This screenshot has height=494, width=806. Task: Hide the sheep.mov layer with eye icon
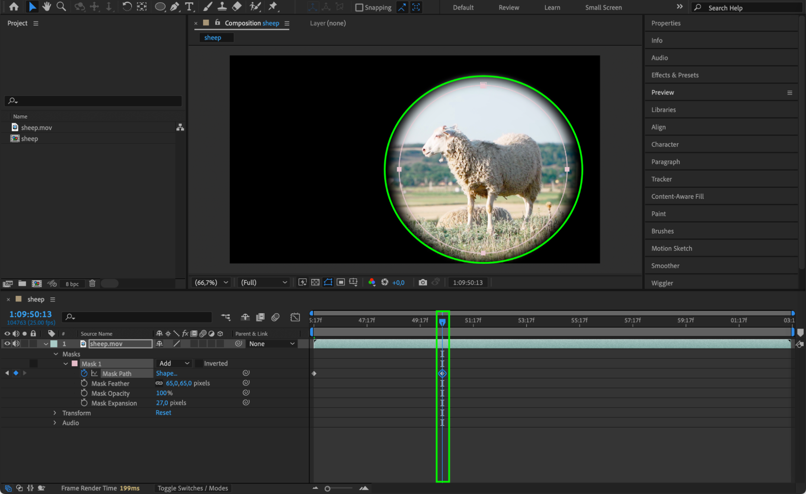click(7, 343)
